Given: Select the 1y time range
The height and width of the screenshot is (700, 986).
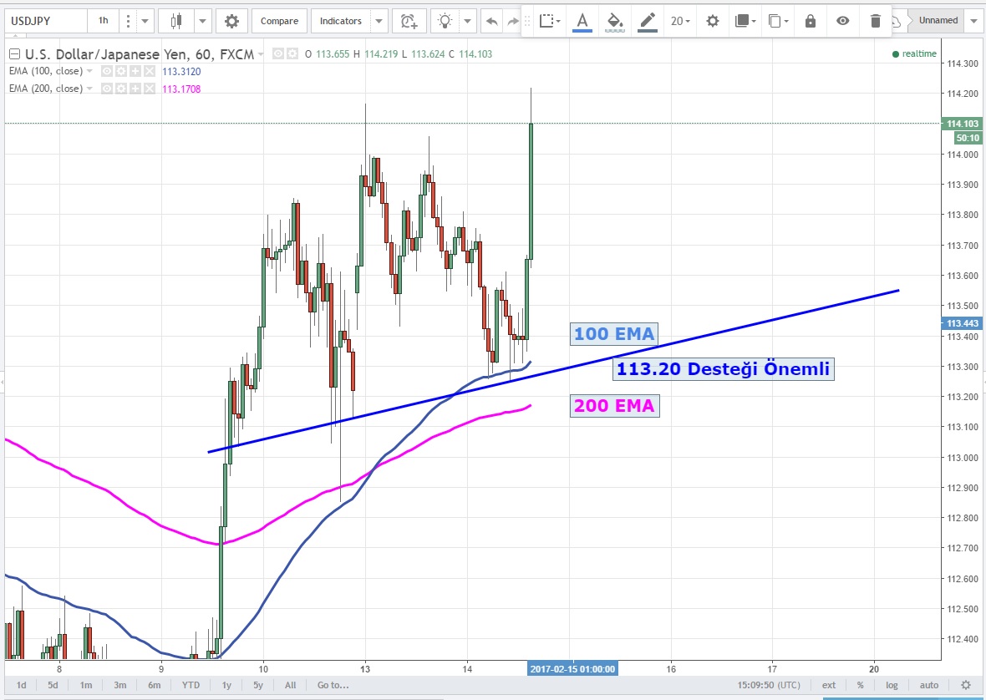Looking at the screenshot, I should coord(226,685).
